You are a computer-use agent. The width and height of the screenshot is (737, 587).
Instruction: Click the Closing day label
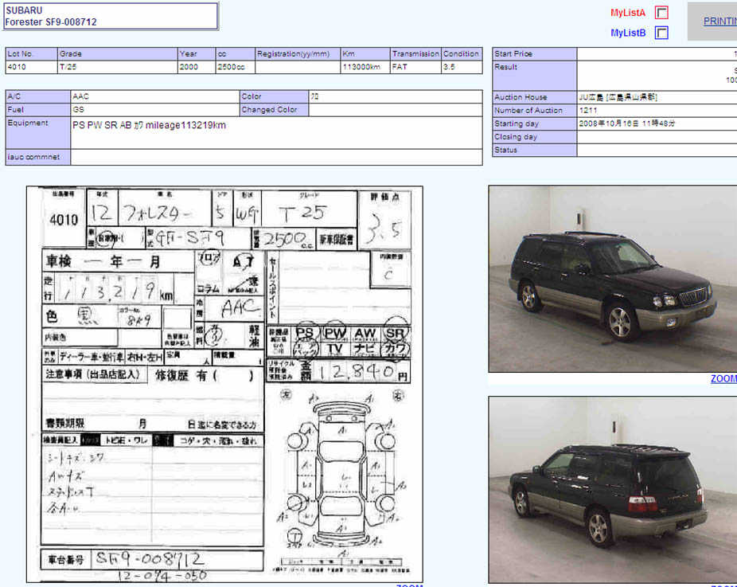[534, 137]
